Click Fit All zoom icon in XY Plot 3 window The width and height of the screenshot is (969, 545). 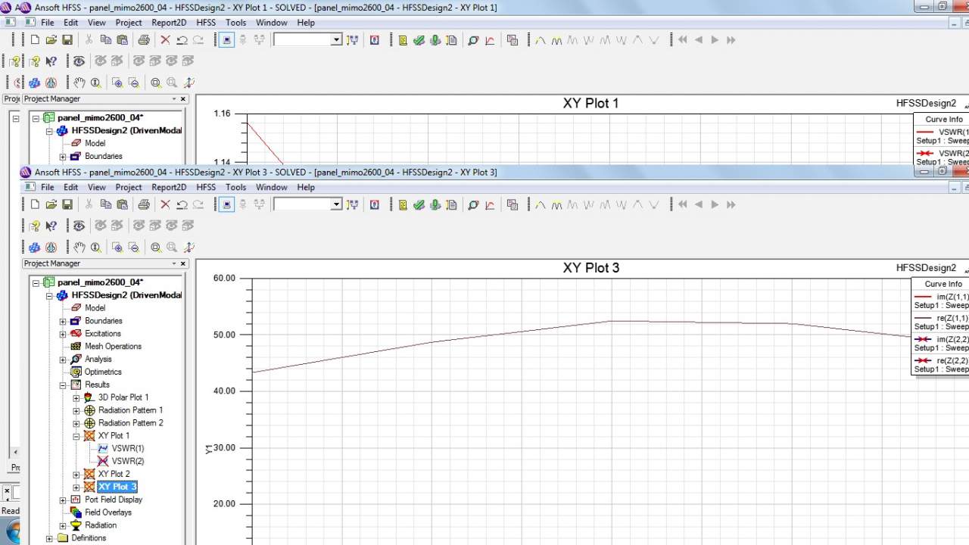[x=155, y=247]
